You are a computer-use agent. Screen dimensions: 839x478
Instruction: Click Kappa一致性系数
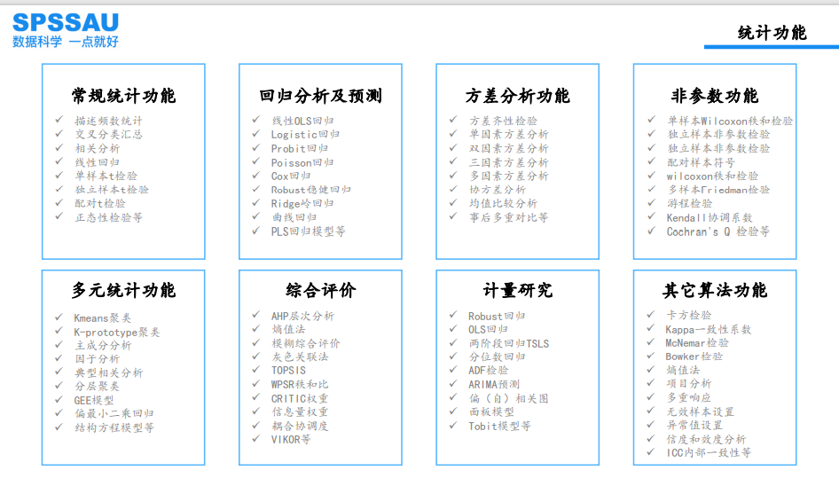coord(709,329)
